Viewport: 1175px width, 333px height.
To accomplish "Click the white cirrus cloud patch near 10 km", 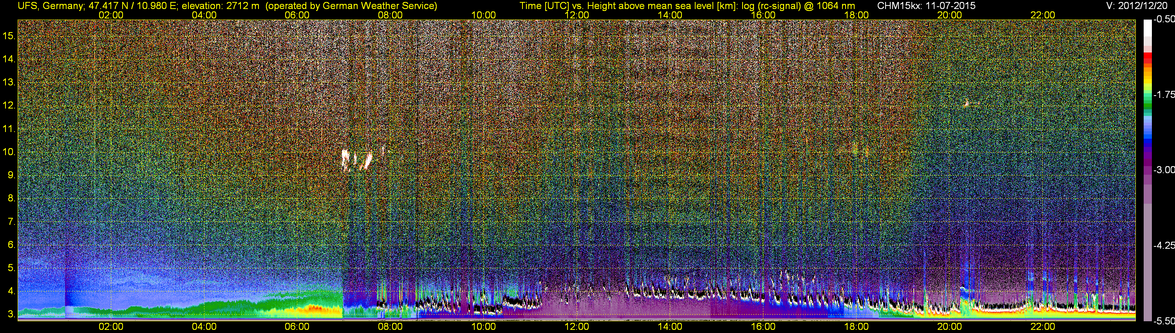I will click(346, 159).
